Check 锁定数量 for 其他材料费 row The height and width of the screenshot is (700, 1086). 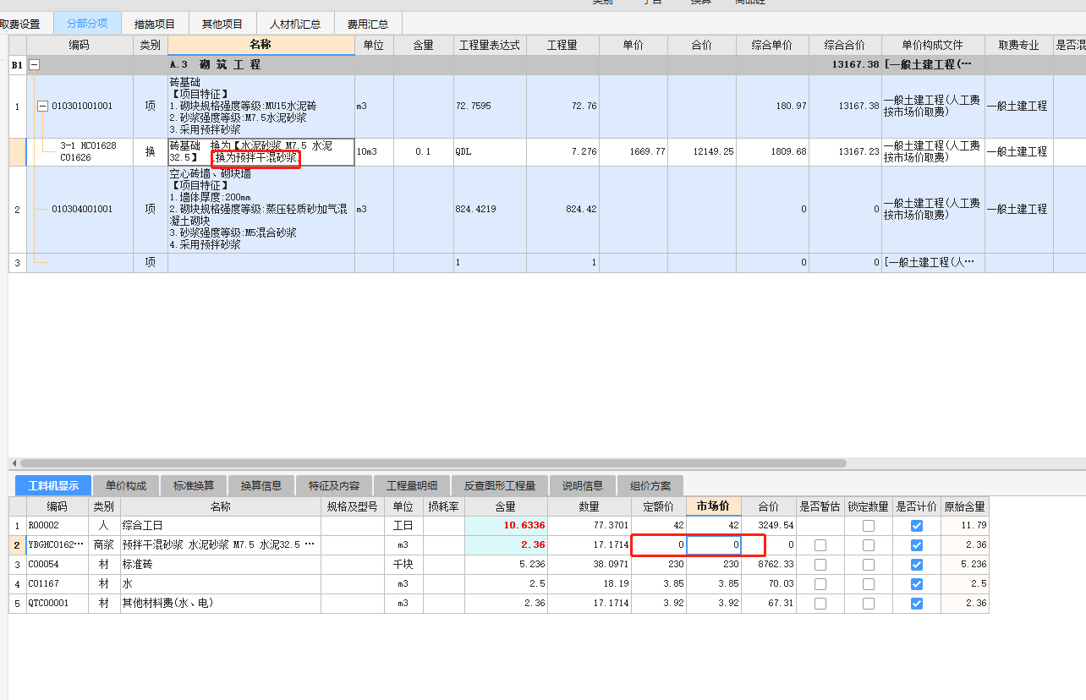point(869,604)
